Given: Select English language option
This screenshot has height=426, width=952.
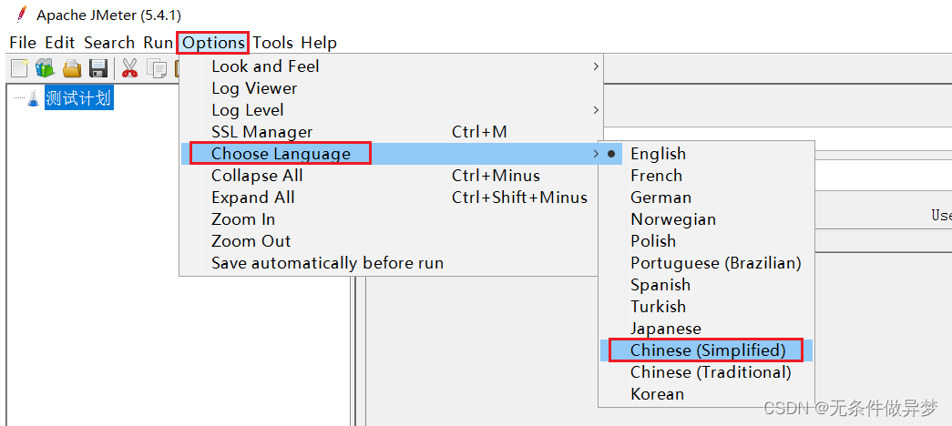Looking at the screenshot, I should [x=707, y=154].
